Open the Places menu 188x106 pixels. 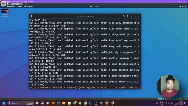tap(20, 6)
